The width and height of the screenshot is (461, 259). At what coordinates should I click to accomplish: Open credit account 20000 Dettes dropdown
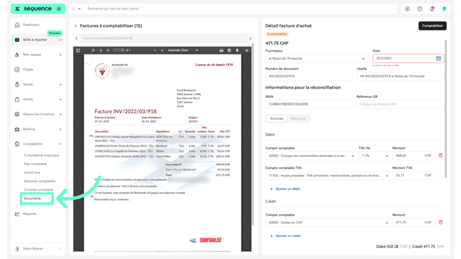pos(328,222)
